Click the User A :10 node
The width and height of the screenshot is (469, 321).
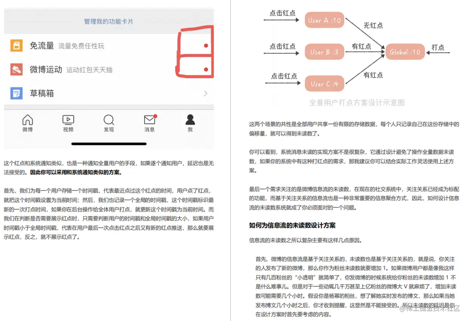click(x=325, y=20)
